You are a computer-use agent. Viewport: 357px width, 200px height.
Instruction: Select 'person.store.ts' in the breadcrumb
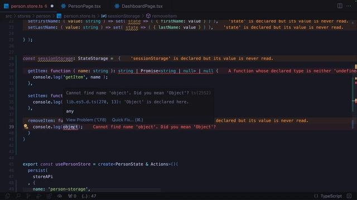tap(79, 16)
